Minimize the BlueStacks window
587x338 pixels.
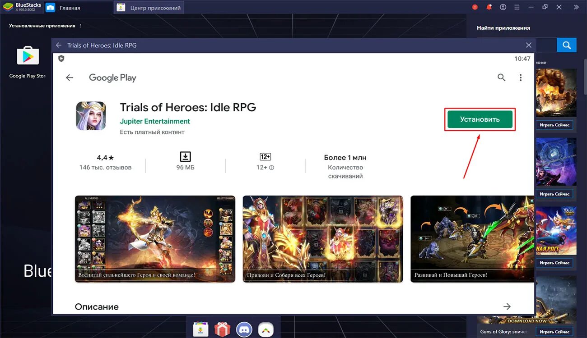531,7
